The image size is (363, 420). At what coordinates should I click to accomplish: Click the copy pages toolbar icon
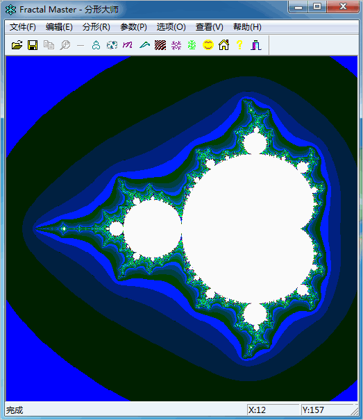pyautogui.click(x=49, y=45)
